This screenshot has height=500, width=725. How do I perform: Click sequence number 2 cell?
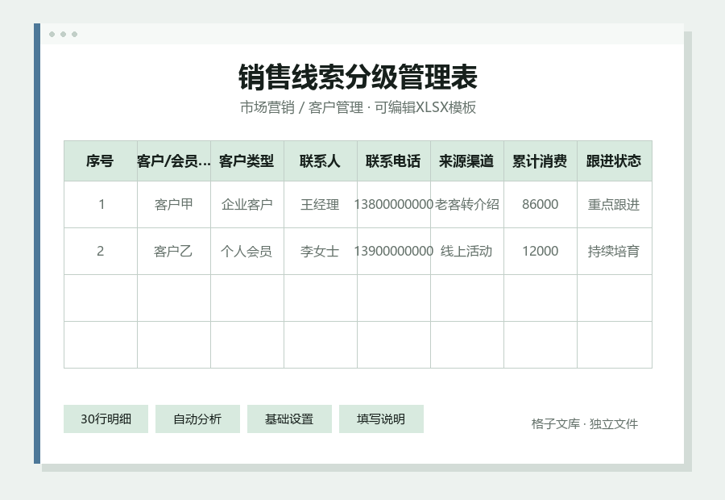[101, 251]
